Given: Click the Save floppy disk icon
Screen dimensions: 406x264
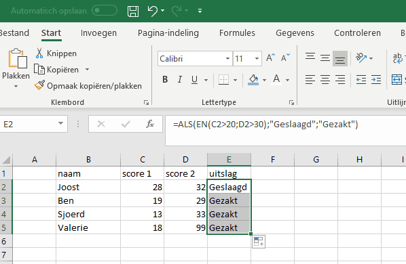Looking at the screenshot, I should (133, 11).
